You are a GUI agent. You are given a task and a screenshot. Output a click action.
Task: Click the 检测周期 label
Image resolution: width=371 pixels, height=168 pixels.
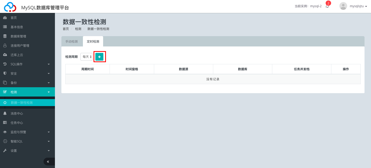72,57
